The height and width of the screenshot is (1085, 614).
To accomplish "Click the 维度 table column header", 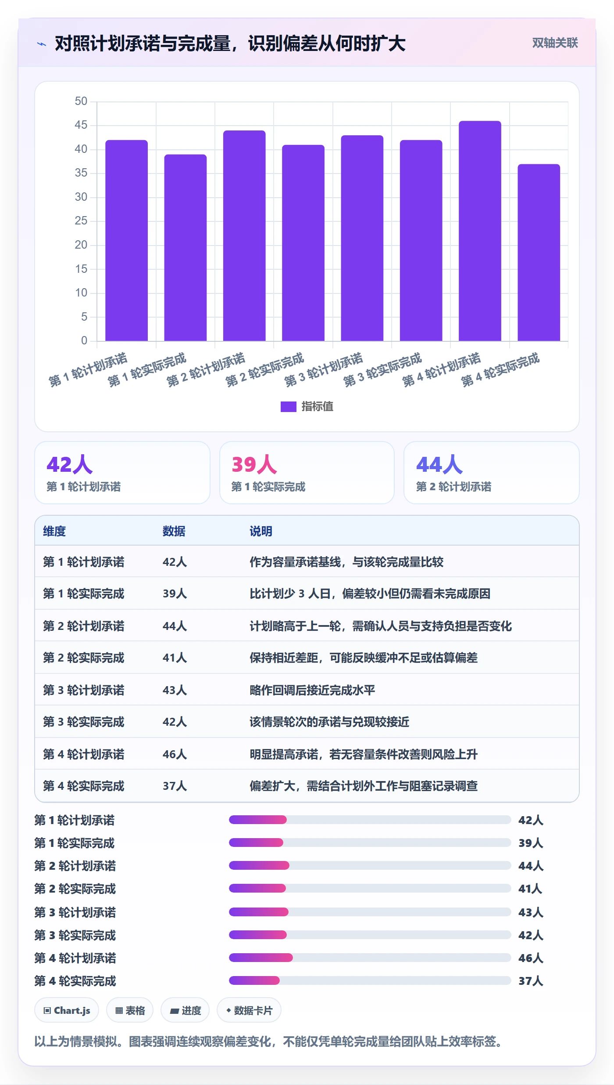I will [x=54, y=531].
